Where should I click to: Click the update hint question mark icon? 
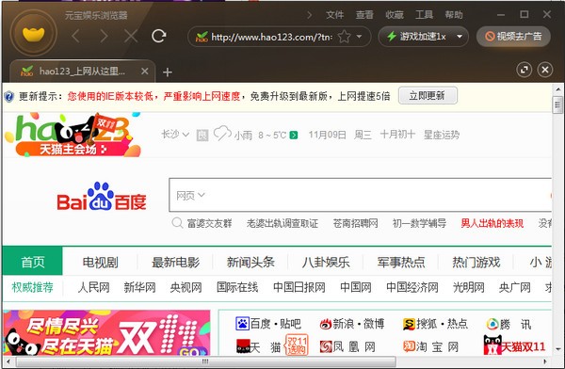coord(9,97)
